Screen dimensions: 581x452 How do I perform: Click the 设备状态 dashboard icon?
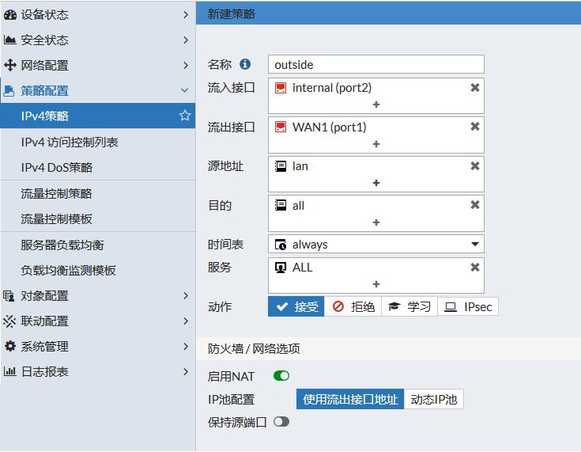(x=10, y=14)
